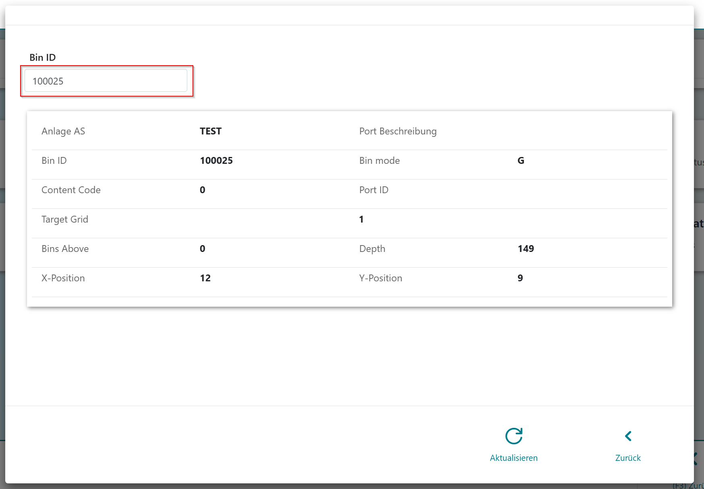Click the Bin mode value G
704x489 pixels.
click(521, 161)
